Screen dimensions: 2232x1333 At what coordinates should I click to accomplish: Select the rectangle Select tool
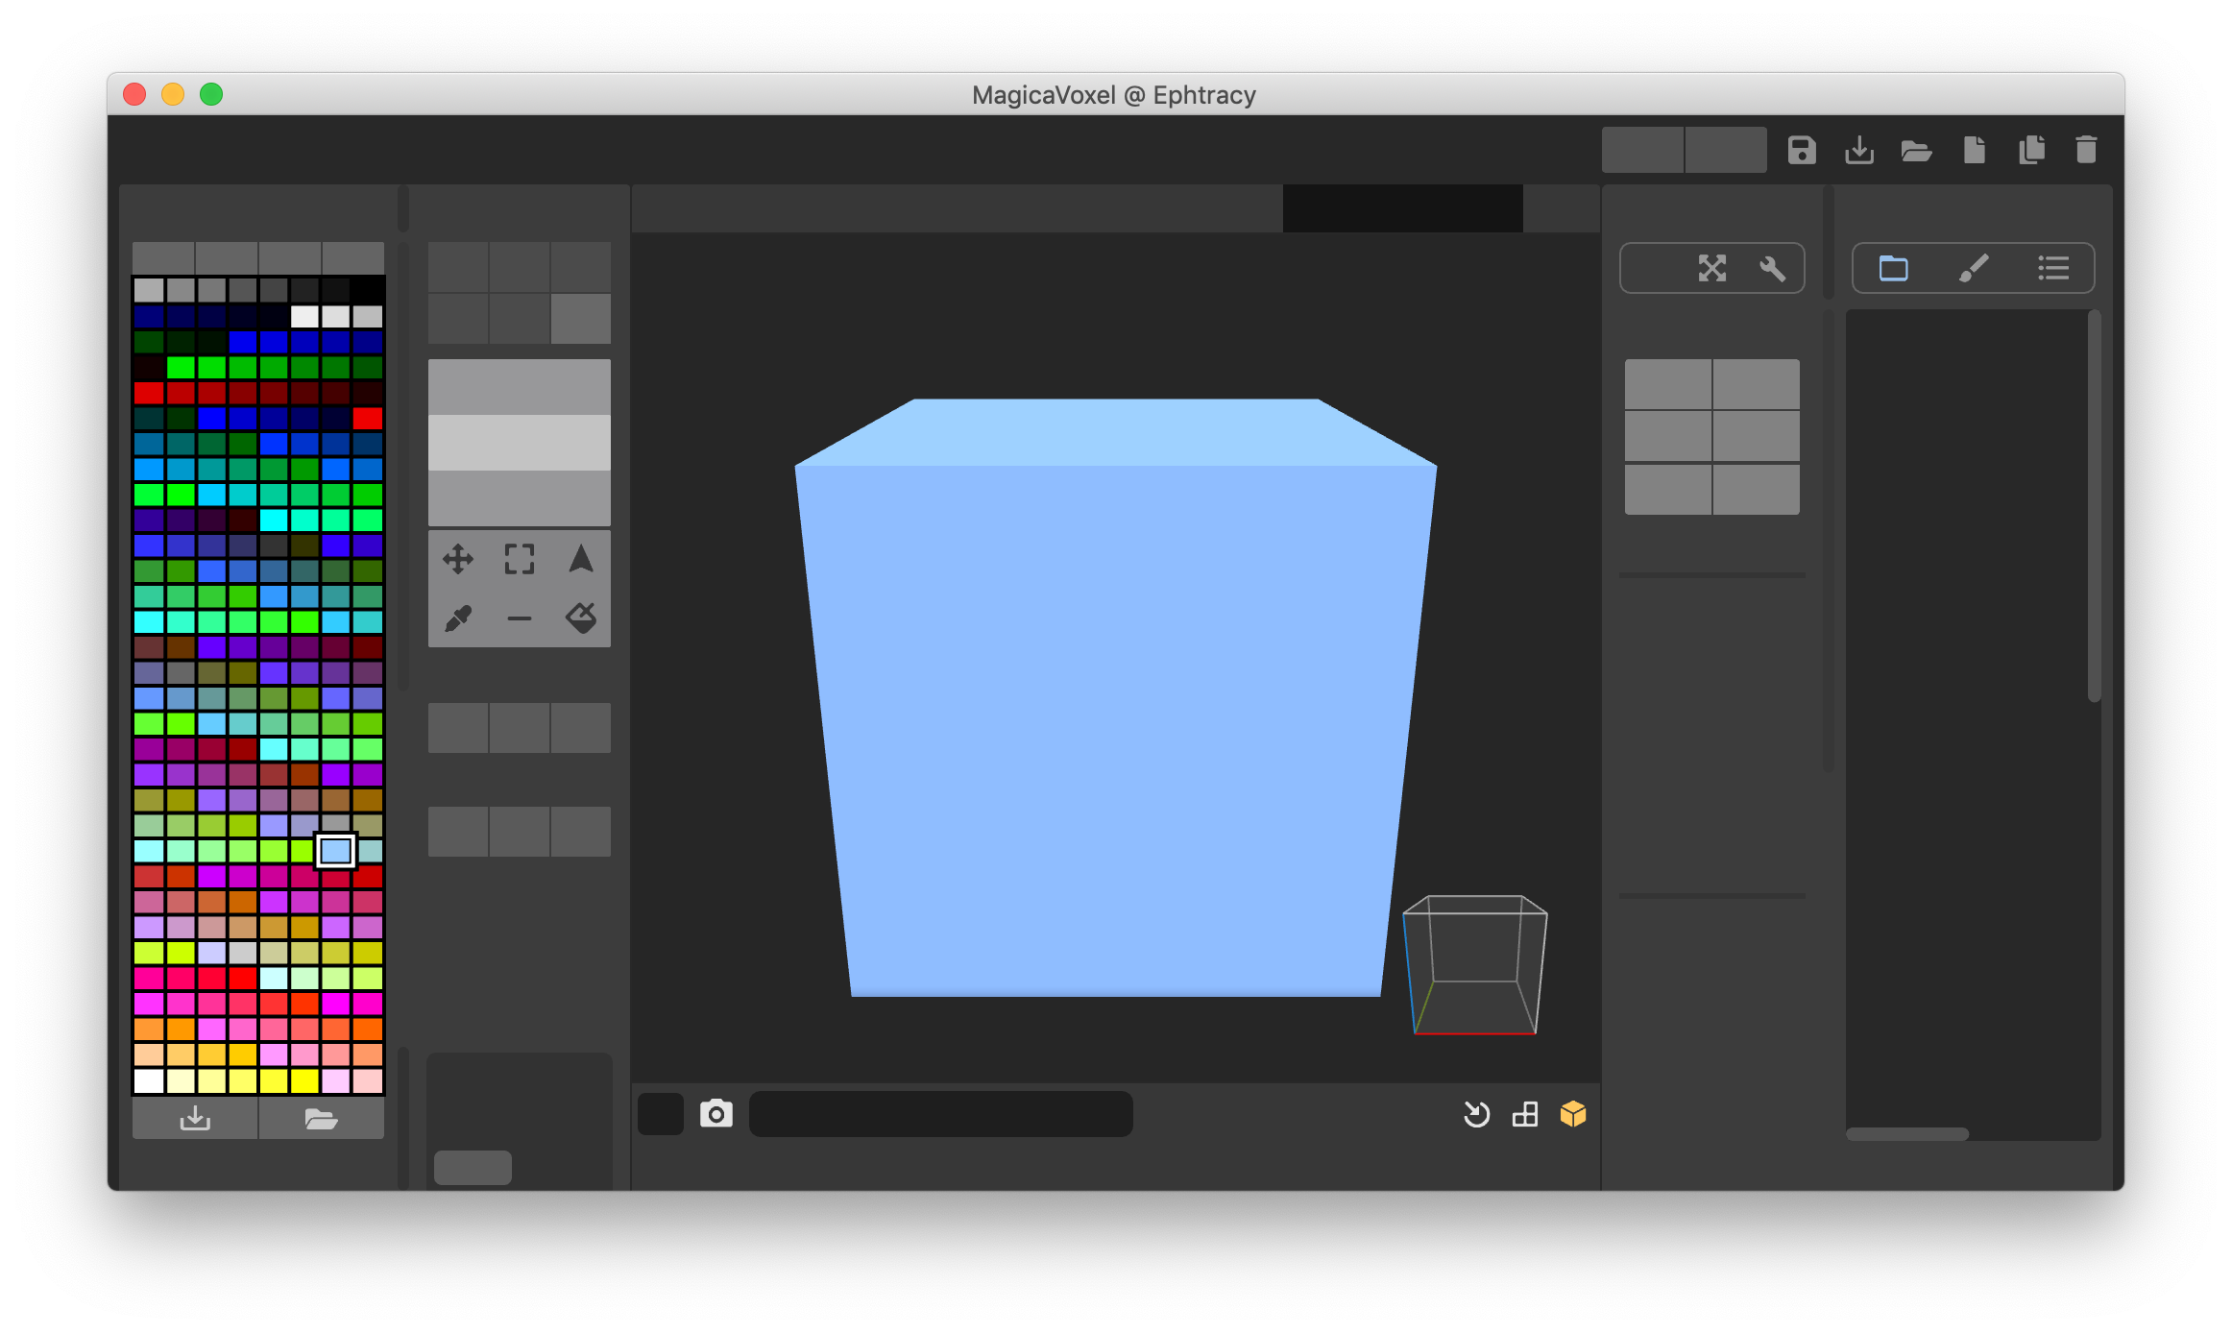tap(520, 558)
